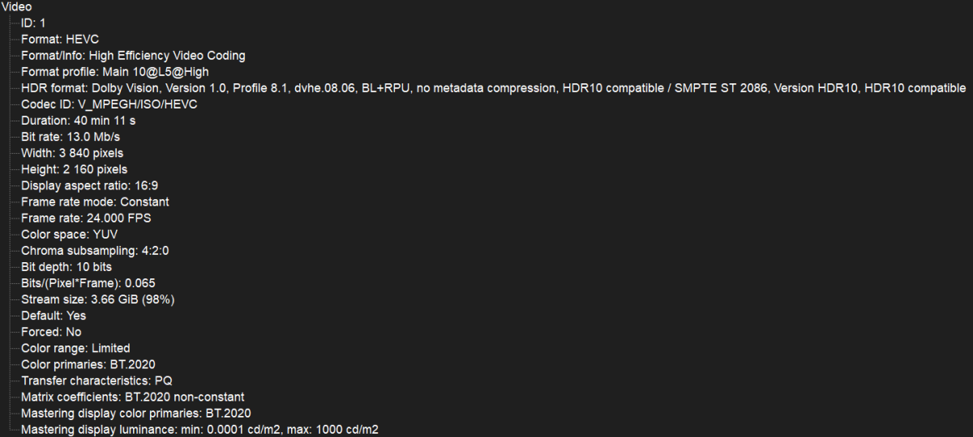This screenshot has width=973, height=437.
Task: Select the Chroma subsampling 4:2:0 row
Action: [96, 250]
